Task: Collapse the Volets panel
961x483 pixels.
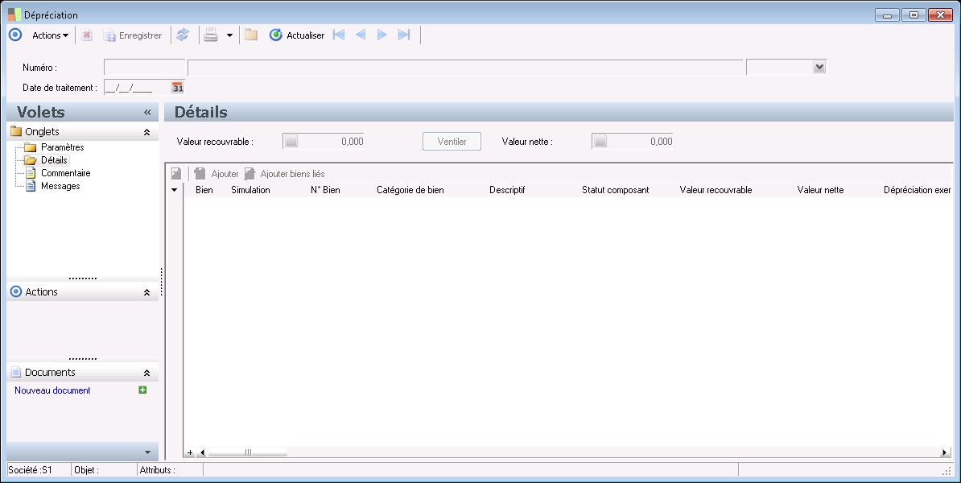Action: 147,112
